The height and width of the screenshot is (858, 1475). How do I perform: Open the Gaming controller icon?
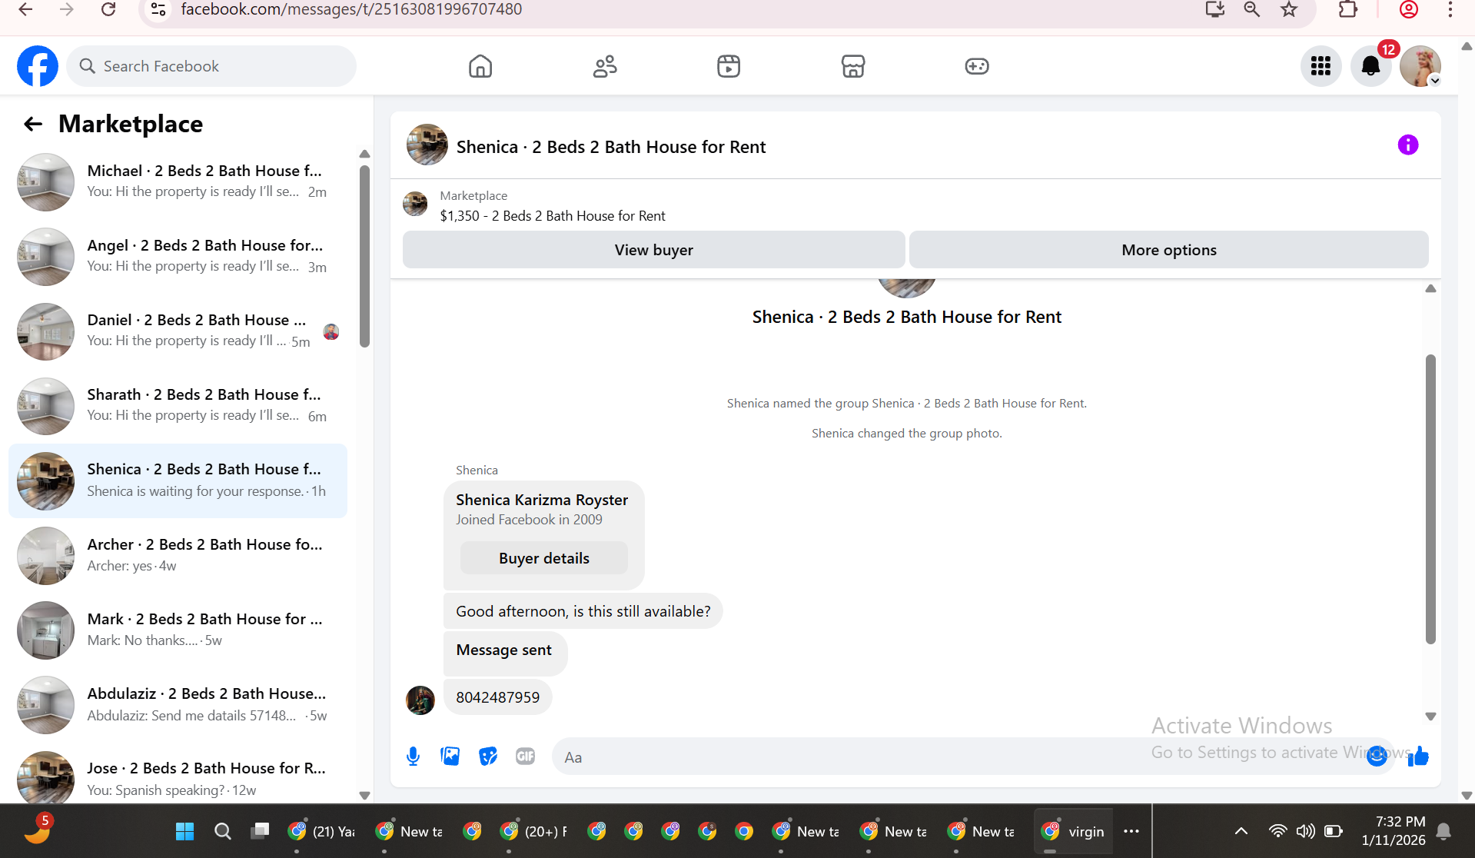pyautogui.click(x=977, y=66)
